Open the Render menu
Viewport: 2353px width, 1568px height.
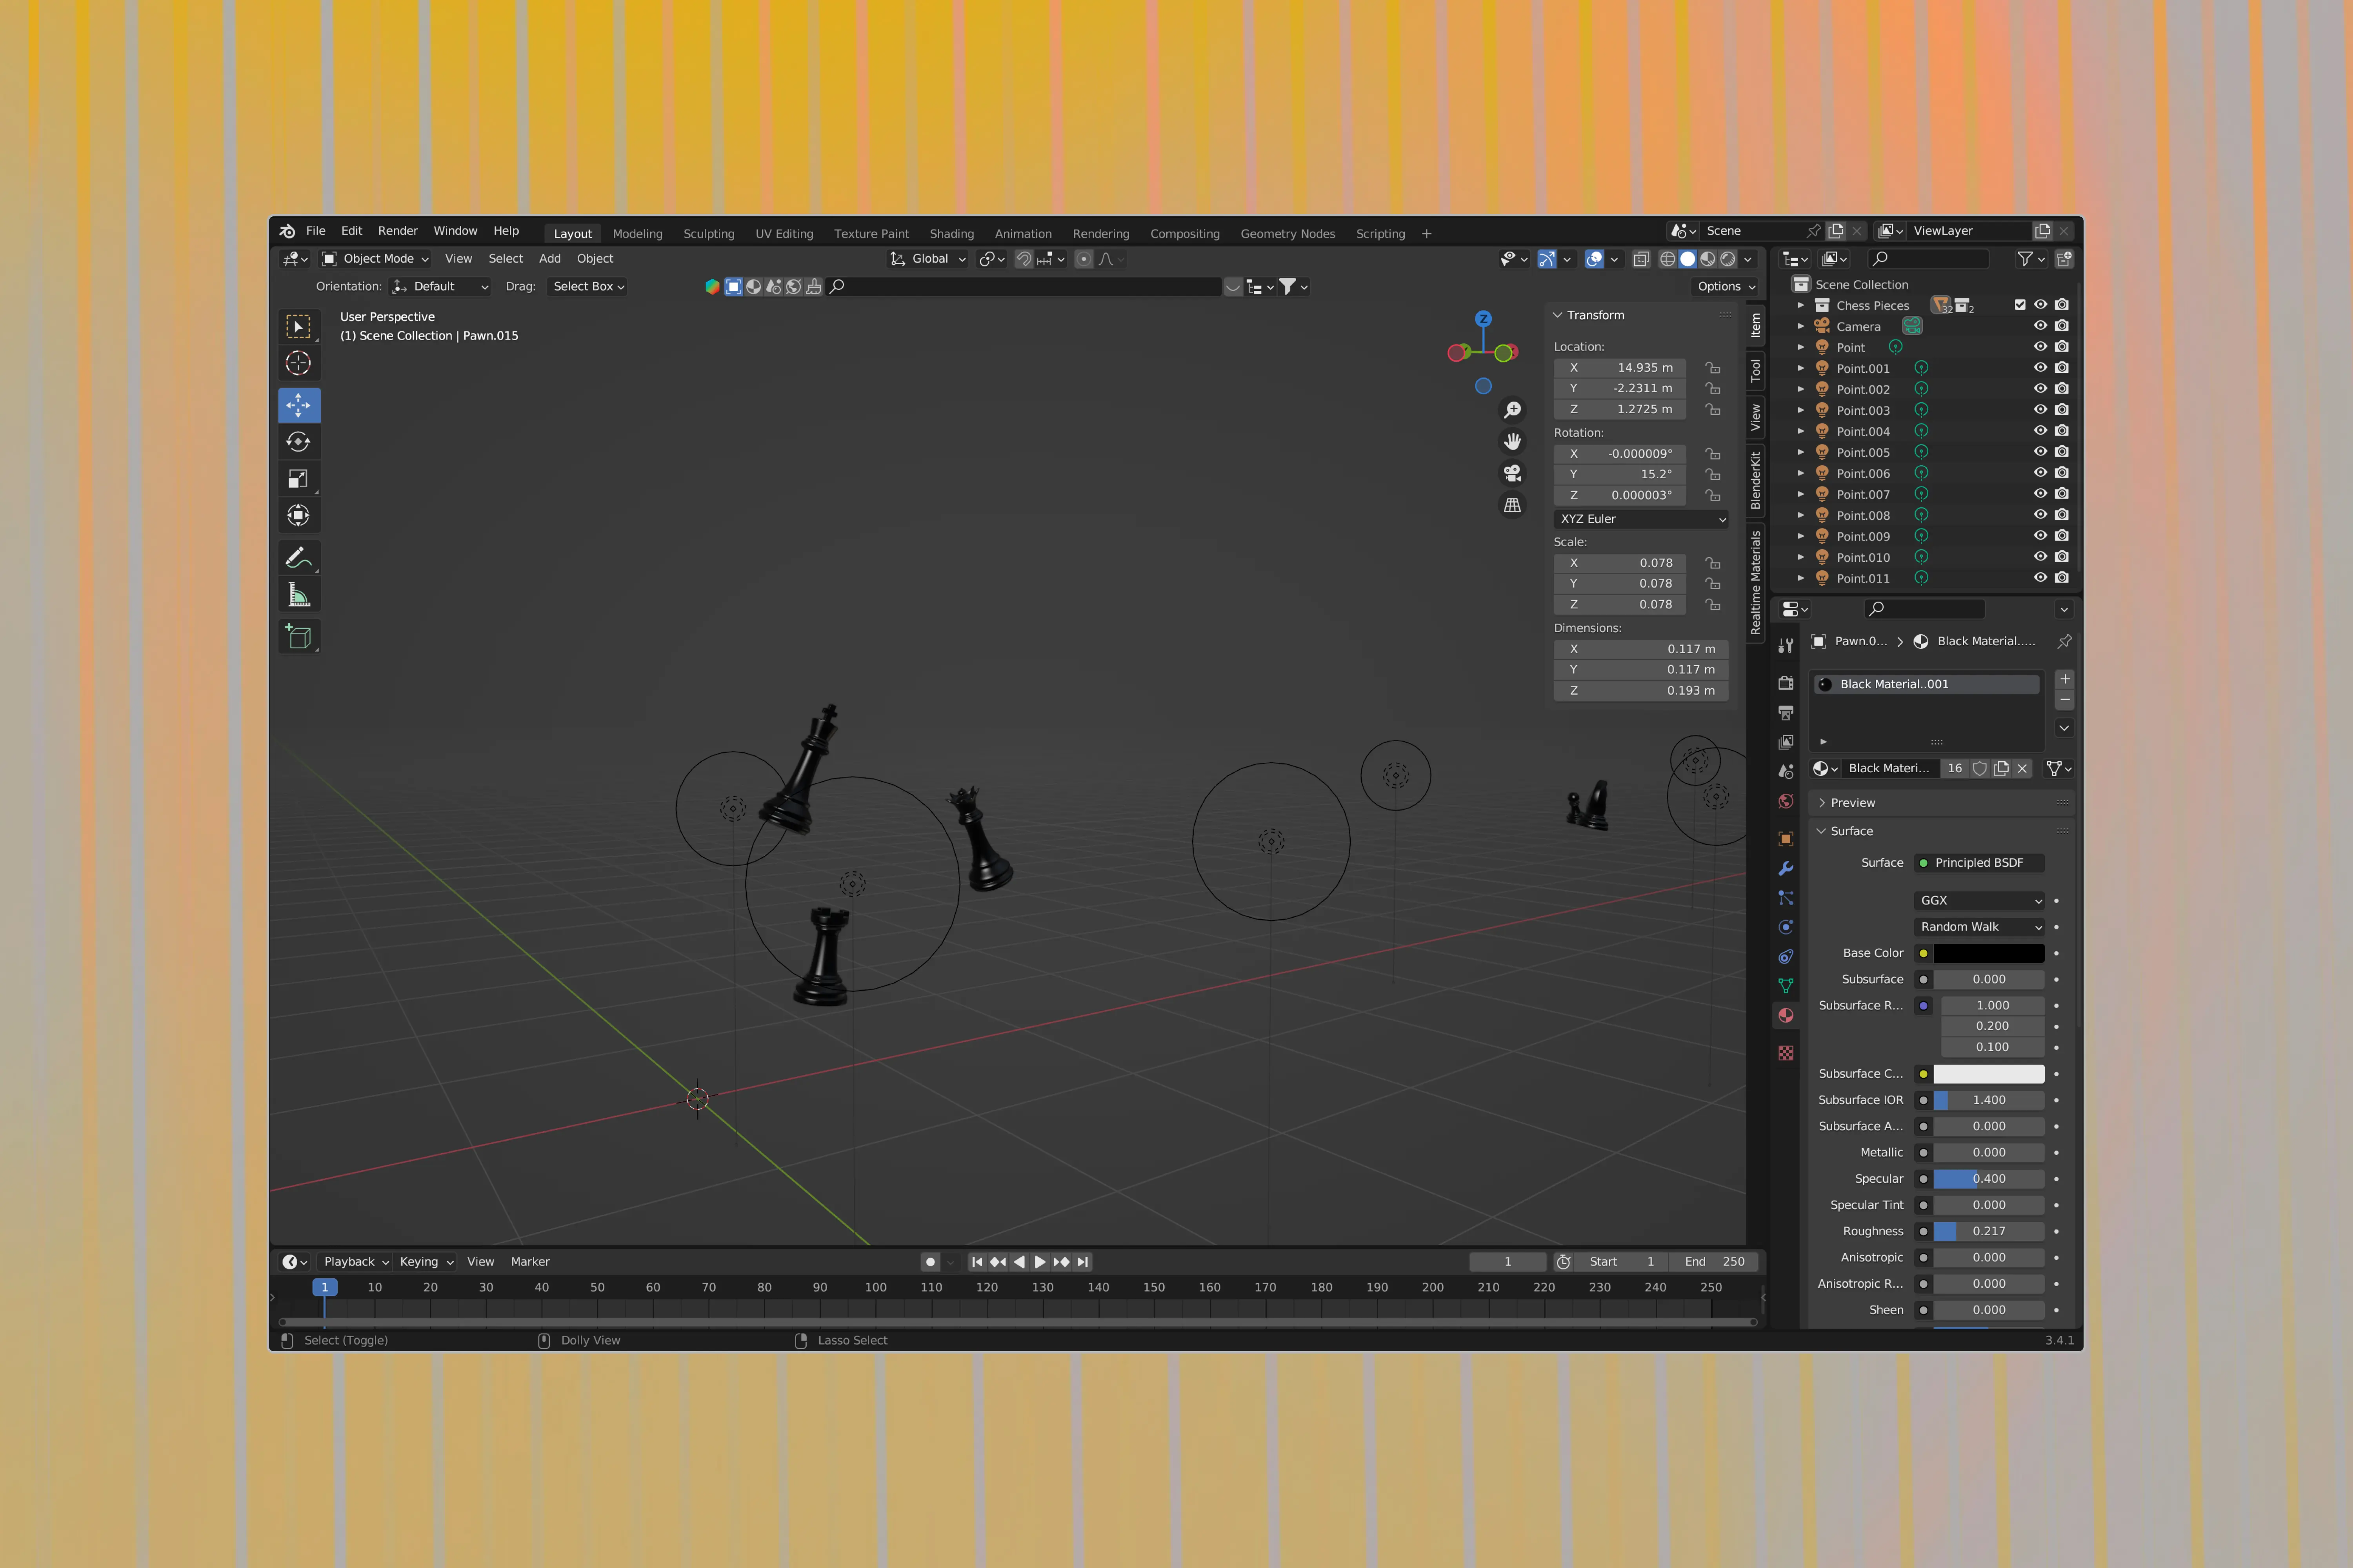(397, 231)
